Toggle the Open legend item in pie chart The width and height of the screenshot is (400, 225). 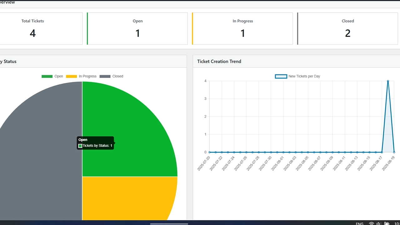[52, 76]
